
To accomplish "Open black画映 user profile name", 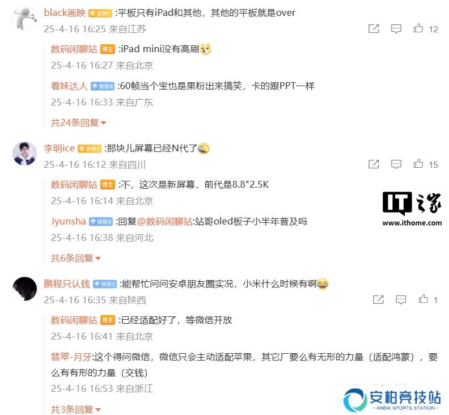I will [x=65, y=12].
